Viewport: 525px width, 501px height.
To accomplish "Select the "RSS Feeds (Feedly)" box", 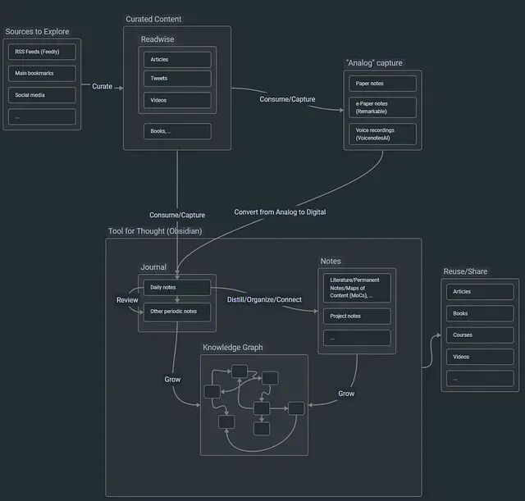I will pos(42,52).
